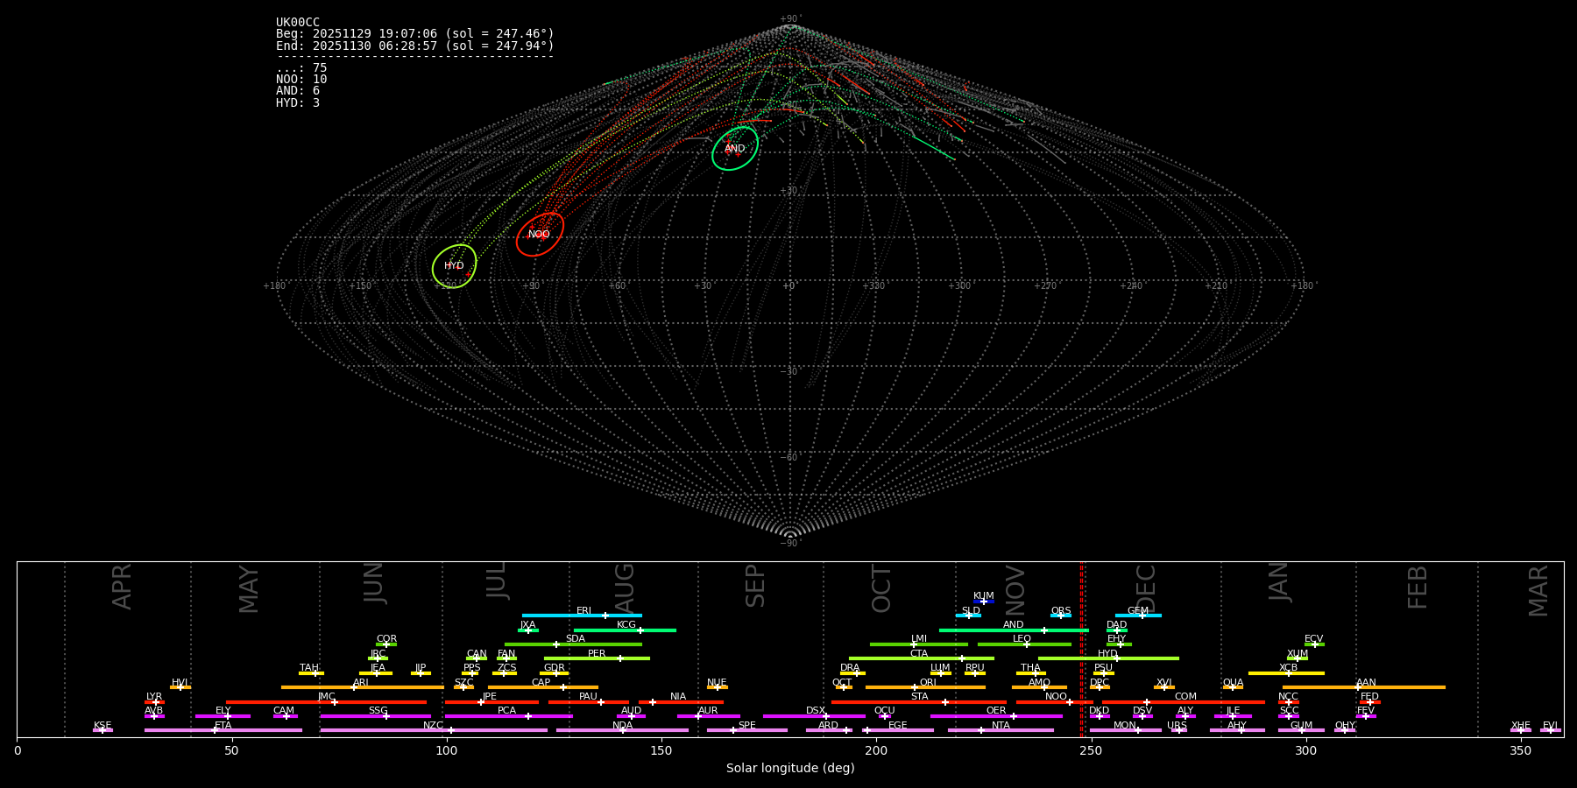
Task: Click the green AND radiant ellipse on the sky map
Action: pos(735,148)
